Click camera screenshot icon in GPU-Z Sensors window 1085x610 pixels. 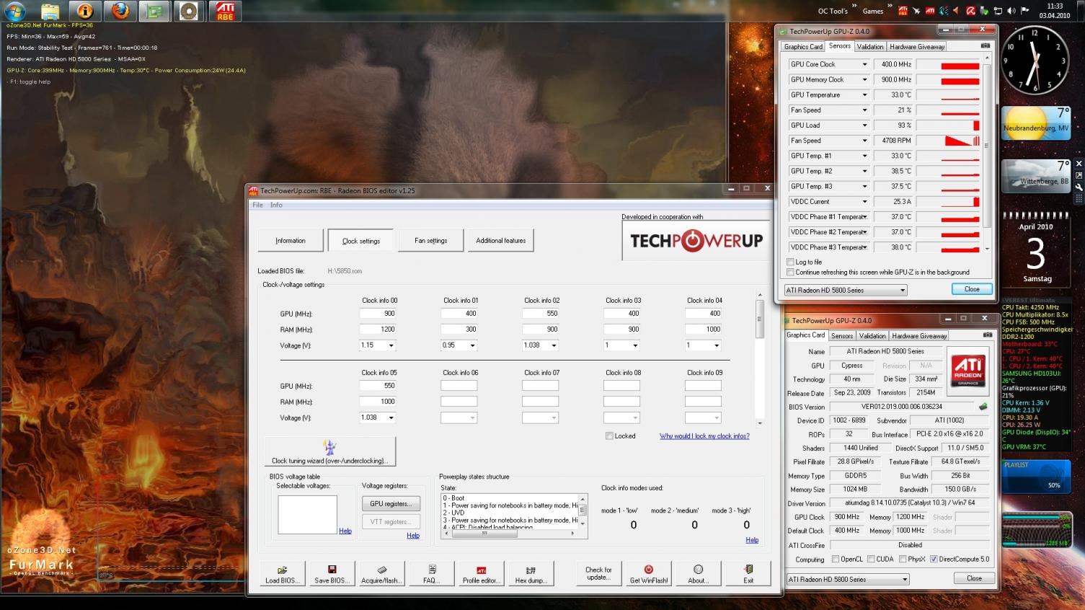click(x=985, y=46)
